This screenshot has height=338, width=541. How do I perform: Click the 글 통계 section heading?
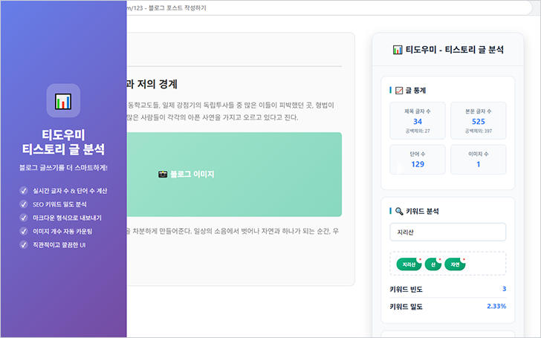(x=415, y=91)
